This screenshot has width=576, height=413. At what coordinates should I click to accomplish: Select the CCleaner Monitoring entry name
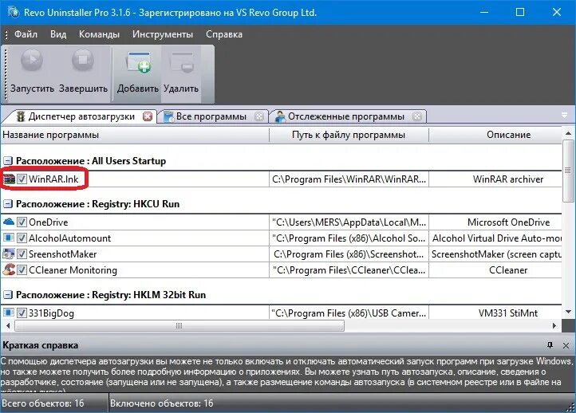tap(73, 270)
